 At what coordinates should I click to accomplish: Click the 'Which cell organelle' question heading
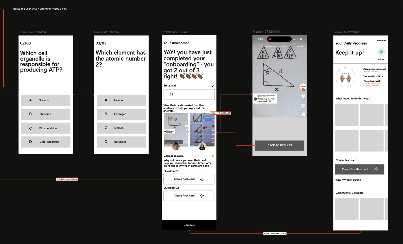(x=41, y=61)
